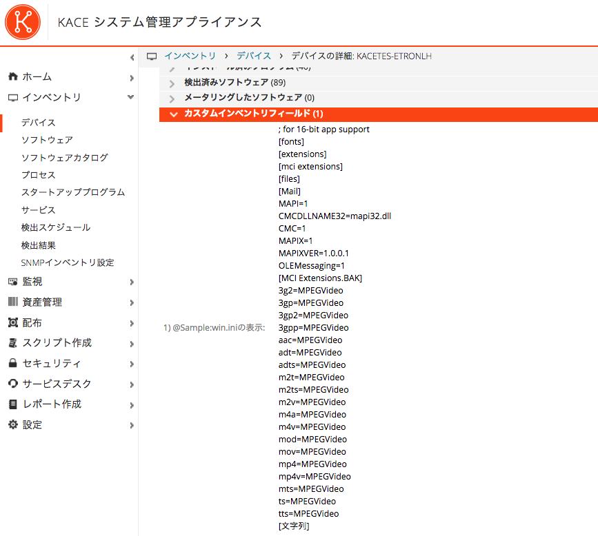Expand the セキュリティ submenu arrow
This screenshot has height=536, width=598.
coord(132,364)
